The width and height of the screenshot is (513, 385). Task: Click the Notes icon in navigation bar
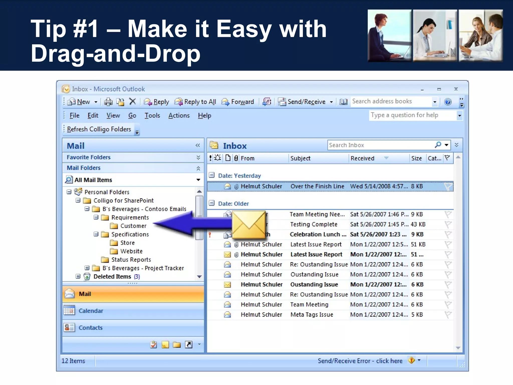(165, 345)
